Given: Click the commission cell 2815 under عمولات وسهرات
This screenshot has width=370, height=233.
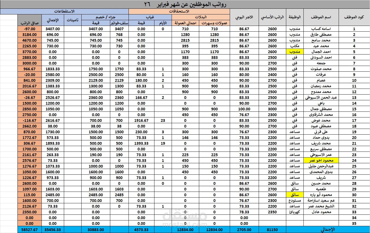Looking at the screenshot, I should click(x=214, y=40).
